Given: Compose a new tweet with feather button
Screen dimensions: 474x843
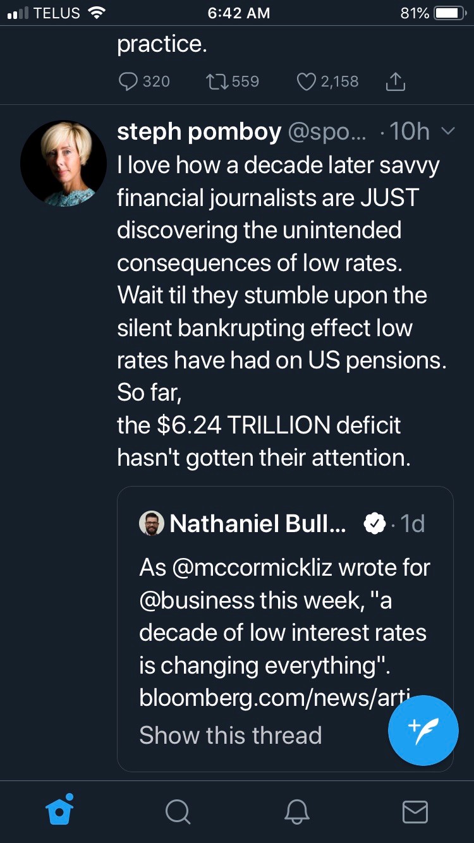Looking at the screenshot, I should point(423,730).
